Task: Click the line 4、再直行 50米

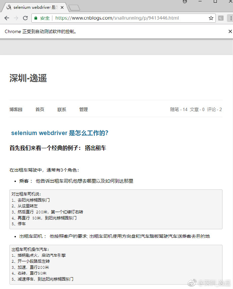Action: click(x=44, y=218)
